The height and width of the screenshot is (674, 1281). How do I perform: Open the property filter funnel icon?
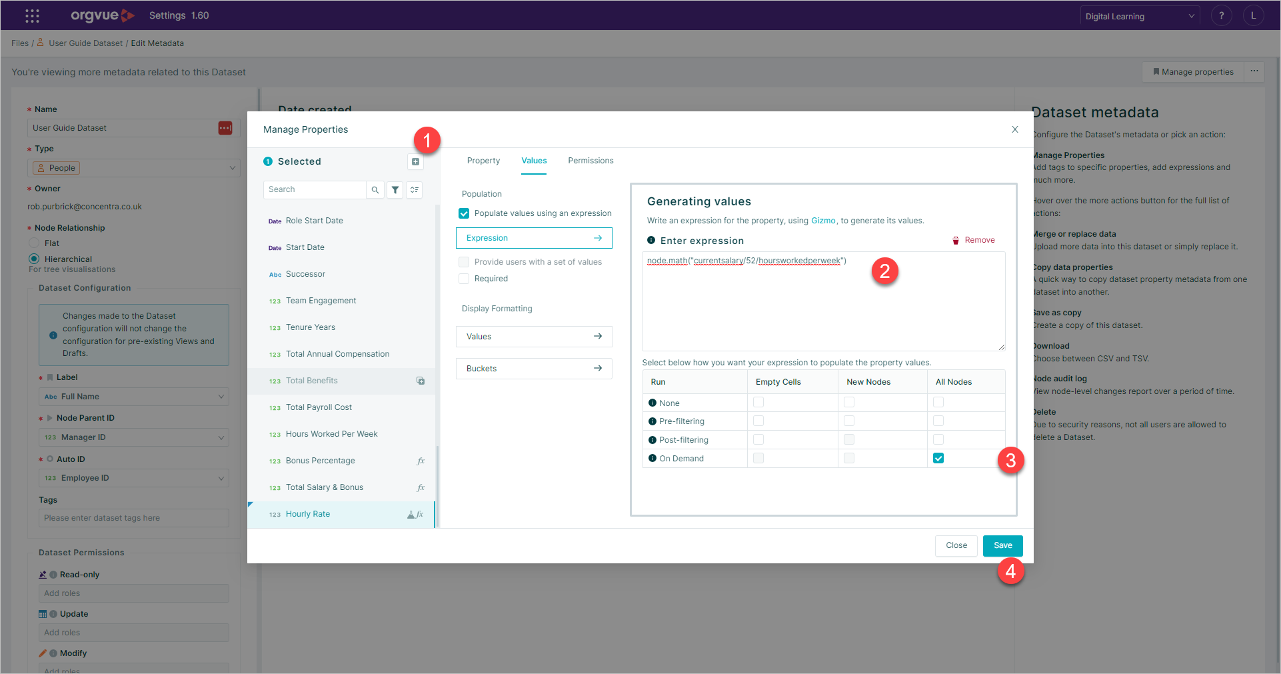[x=395, y=190]
